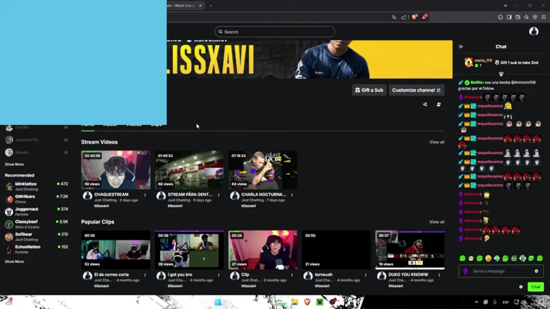
Task: Open options menu for DUKO YOU KNOWW clip
Action: [x=439, y=275]
